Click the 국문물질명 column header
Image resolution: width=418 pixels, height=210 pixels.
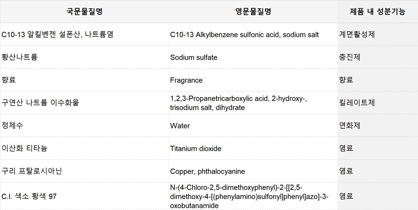[84, 11]
